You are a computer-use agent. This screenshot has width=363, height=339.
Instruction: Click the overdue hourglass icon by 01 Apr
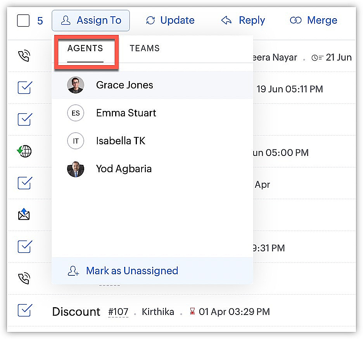(192, 311)
